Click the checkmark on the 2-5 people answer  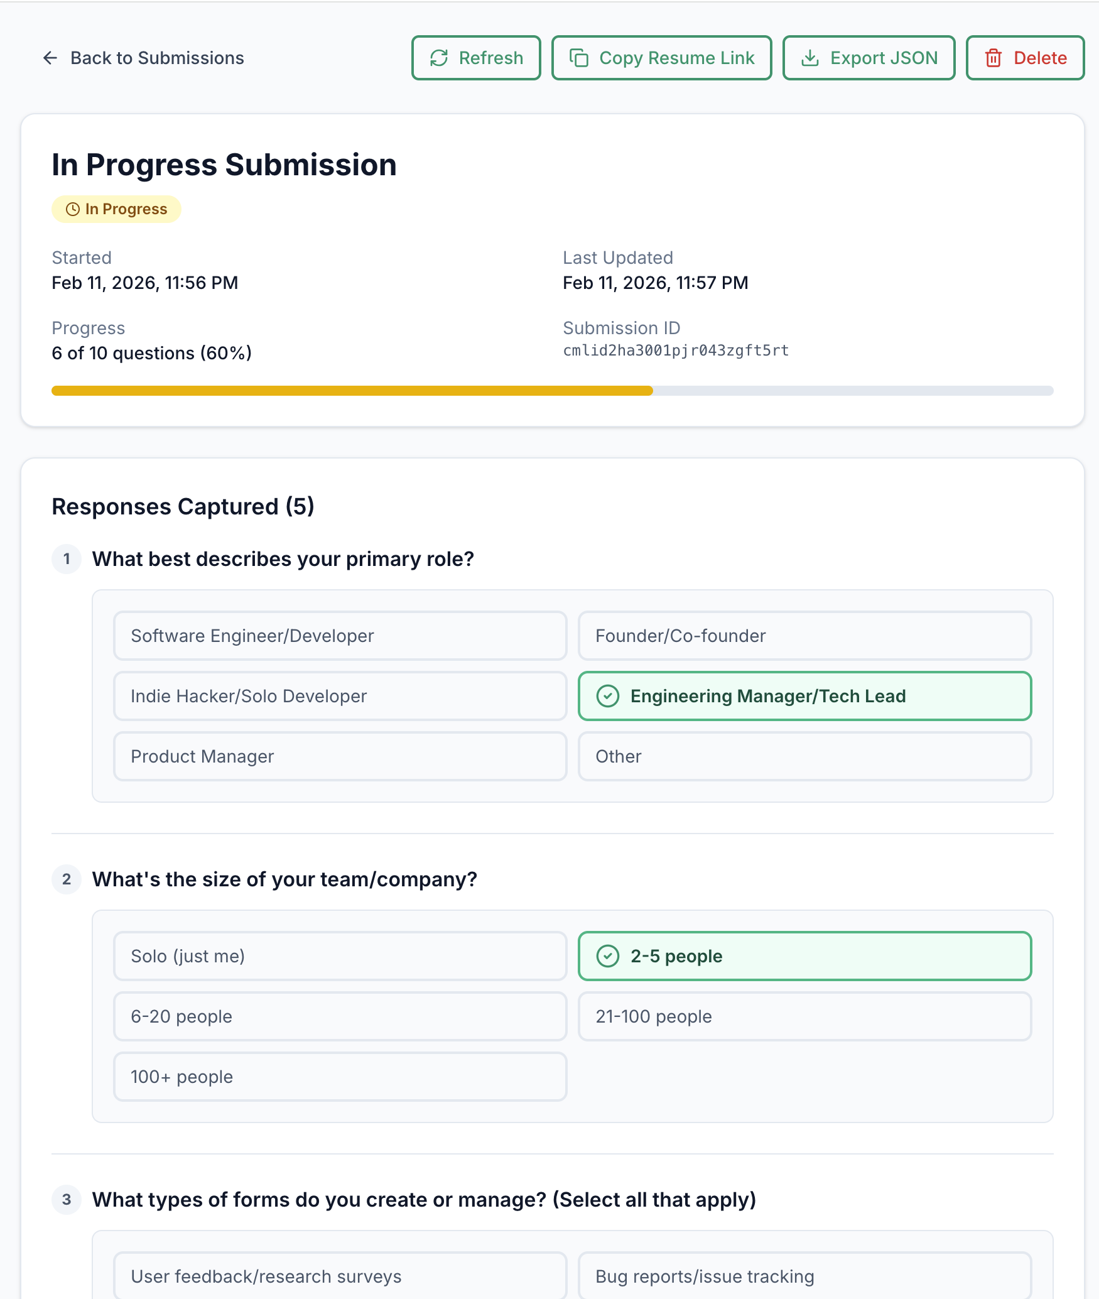[x=607, y=956]
